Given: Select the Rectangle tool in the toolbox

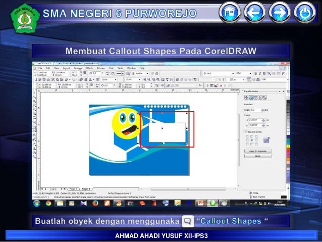Looking at the screenshot, I should pos(34,118).
